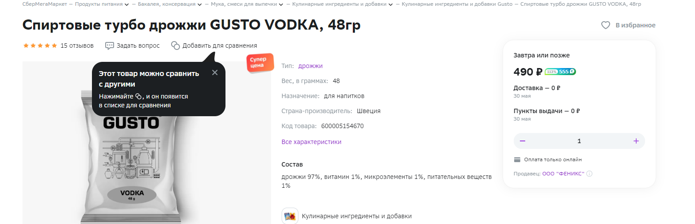The image size is (695, 224).
Task: Open СберМегаМаркет breadcrumb home link
Action: (x=45, y=4)
